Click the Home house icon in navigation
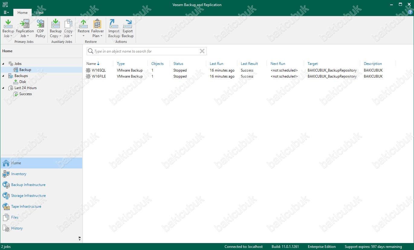The height and width of the screenshot is (250, 414). tap(6, 163)
